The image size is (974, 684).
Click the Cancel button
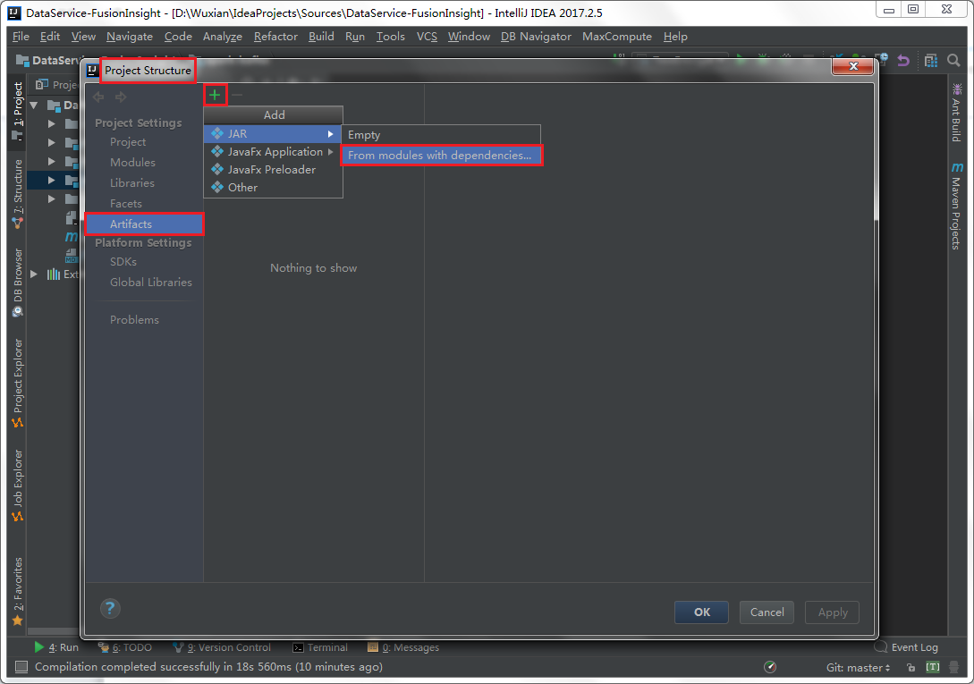point(766,612)
